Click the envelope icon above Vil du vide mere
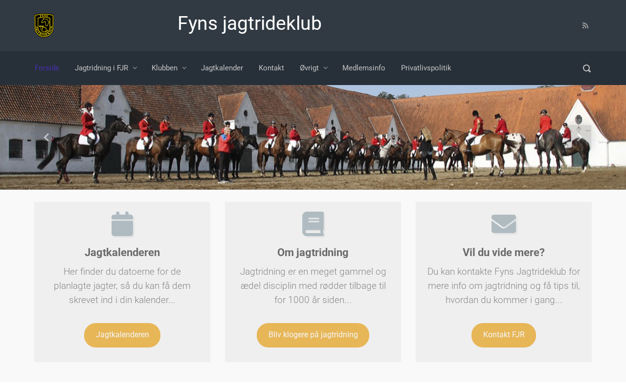This screenshot has width=626, height=391. pyautogui.click(x=504, y=224)
